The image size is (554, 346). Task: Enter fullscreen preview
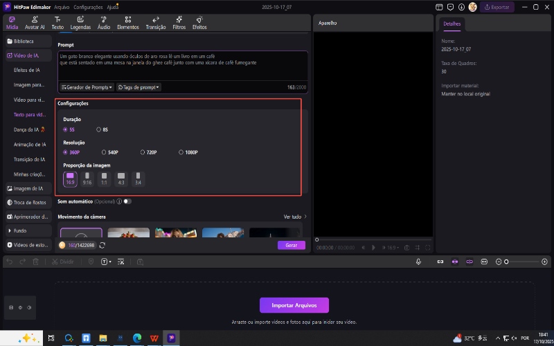[x=427, y=248]
